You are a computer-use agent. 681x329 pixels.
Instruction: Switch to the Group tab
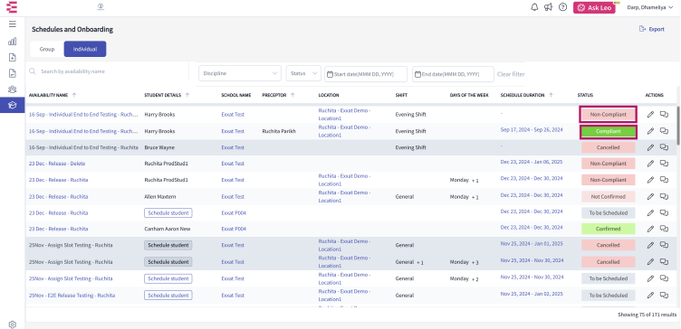pyautogui.click(x=47, y=49)
